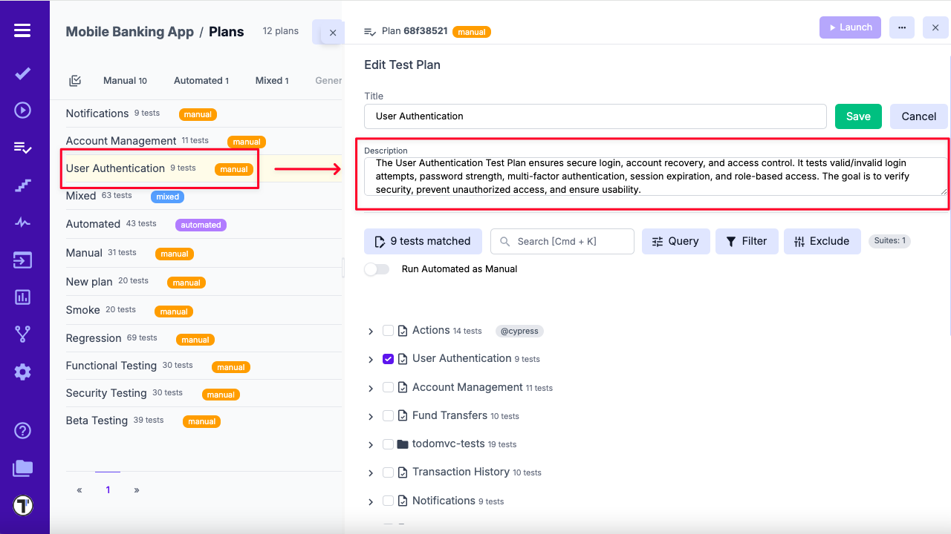
Task: Select the checkmark Tests icon in sidebar
Action: pos(22,74)
